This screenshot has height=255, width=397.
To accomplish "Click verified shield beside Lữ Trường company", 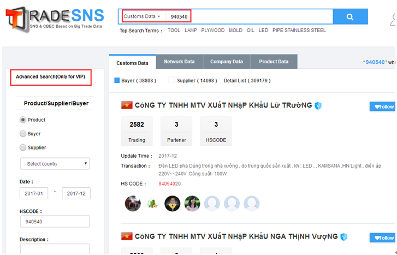I will tap(318, 105).
